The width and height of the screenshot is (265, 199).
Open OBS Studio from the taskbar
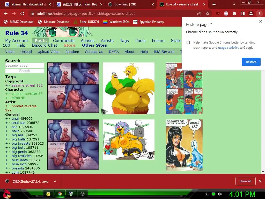coord(83,194)
